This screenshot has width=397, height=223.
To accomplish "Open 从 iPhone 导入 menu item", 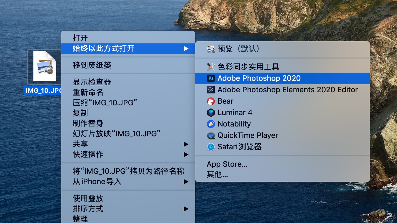I will click(128, 182).
